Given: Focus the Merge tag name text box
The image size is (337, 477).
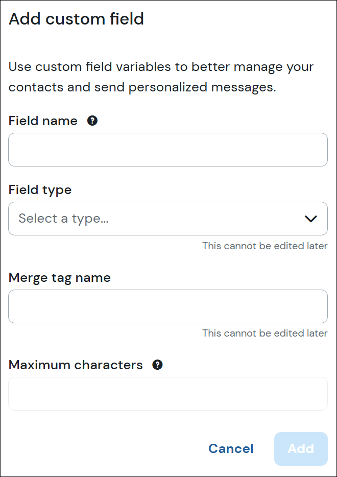Looking at the screenshot, I should [x=168, y=306].
